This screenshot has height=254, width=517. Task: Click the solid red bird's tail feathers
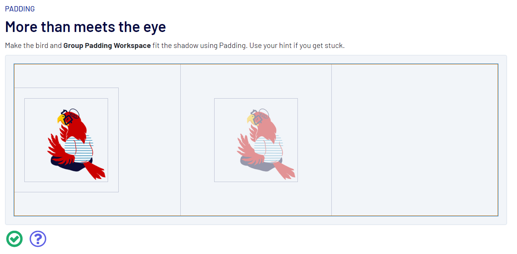point(95,171)
